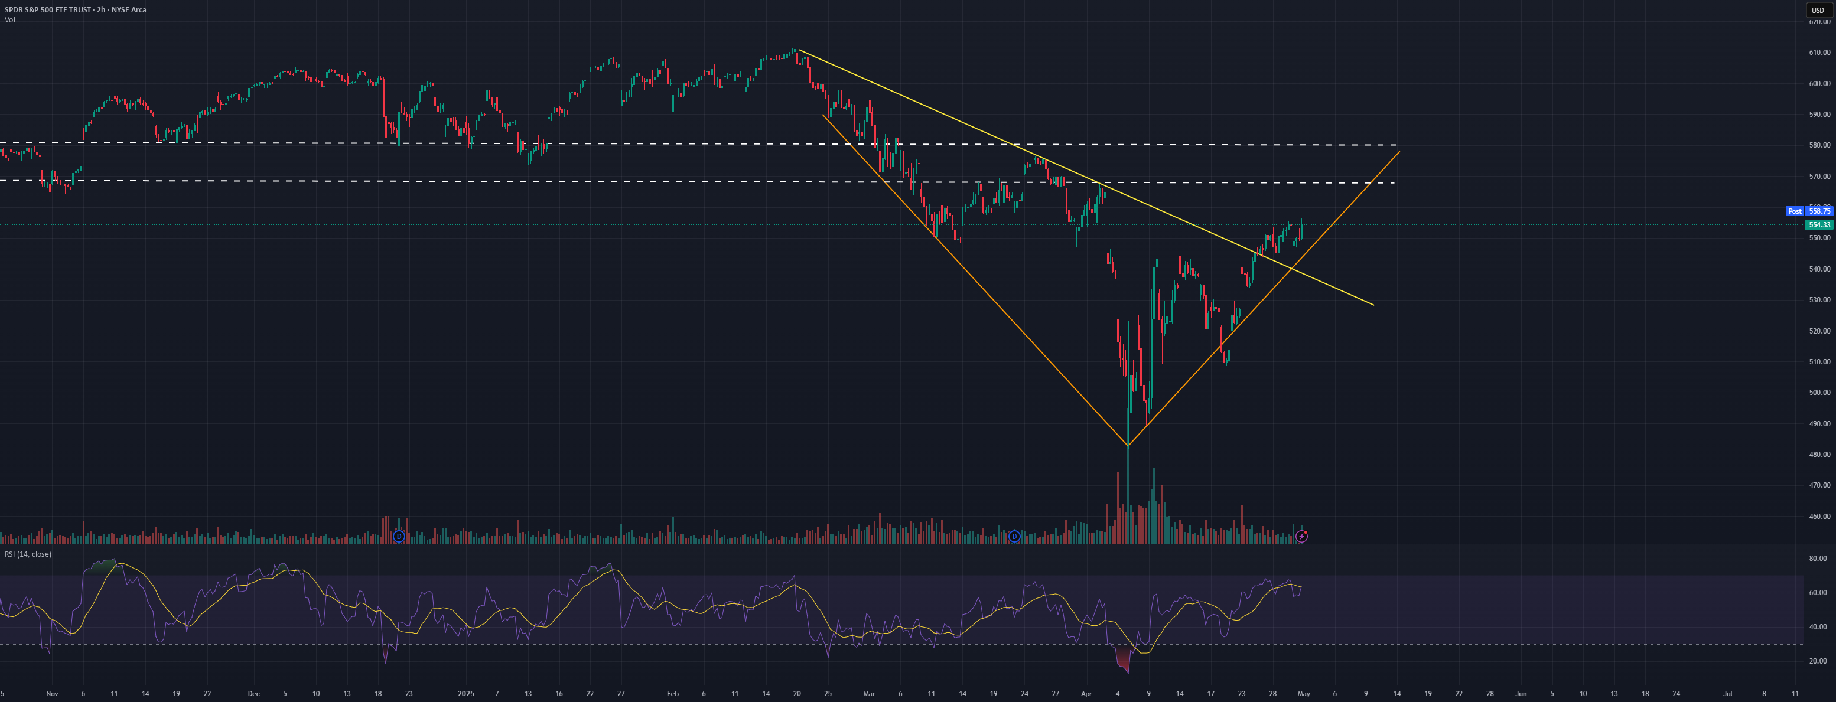Click the blue Post 558.75 price label
Viewport: 1836px width, 702px height.
pyautogui.click(x=1809, y=211)
